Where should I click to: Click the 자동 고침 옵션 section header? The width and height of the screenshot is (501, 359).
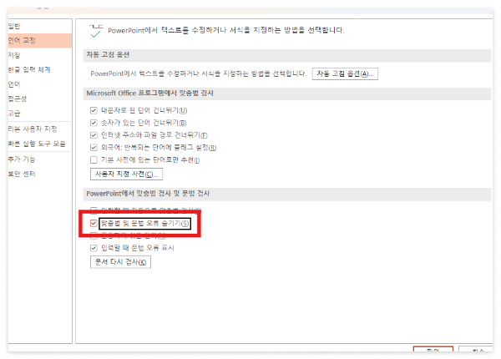pos(287,55)
